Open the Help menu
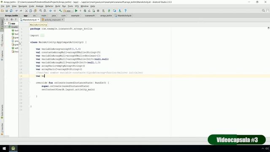This screenshot has height=152, width=270. (x=93, y=6)
